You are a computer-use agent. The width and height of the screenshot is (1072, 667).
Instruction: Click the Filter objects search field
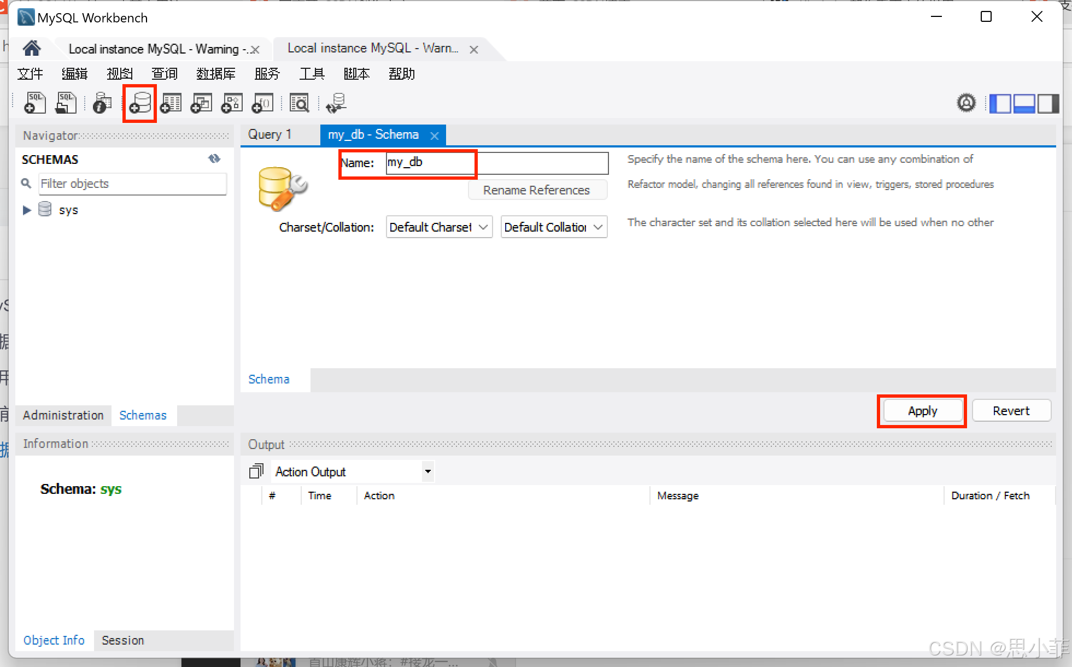pyautogui.click(x=132, y=184)
